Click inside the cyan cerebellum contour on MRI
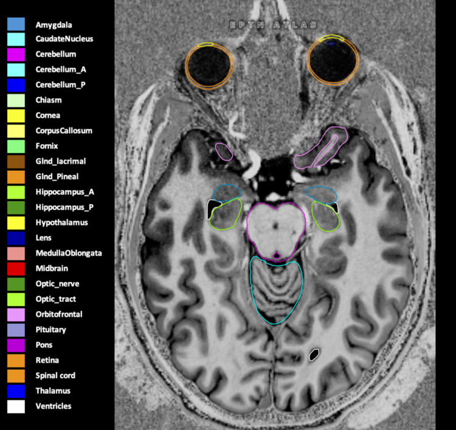This screenshot has height=430, width=456. (276, 290)
